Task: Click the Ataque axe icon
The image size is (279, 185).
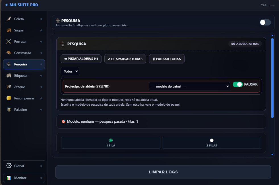Action: click(9, 87)
